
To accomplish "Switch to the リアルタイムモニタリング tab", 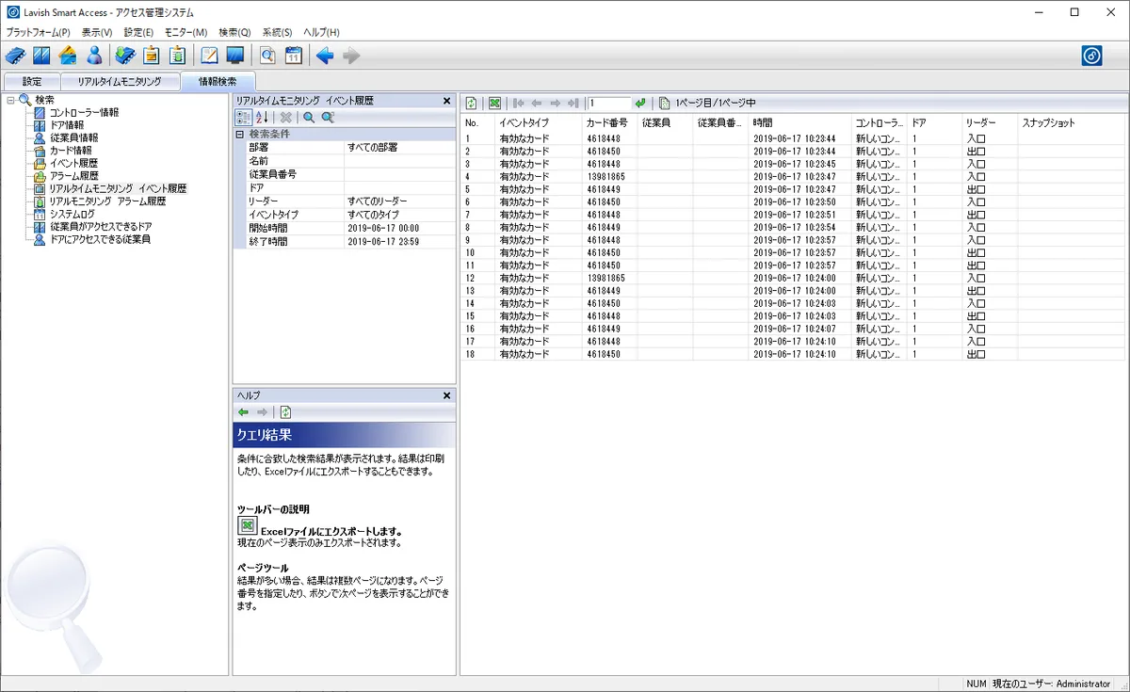I will pos(120,82).
